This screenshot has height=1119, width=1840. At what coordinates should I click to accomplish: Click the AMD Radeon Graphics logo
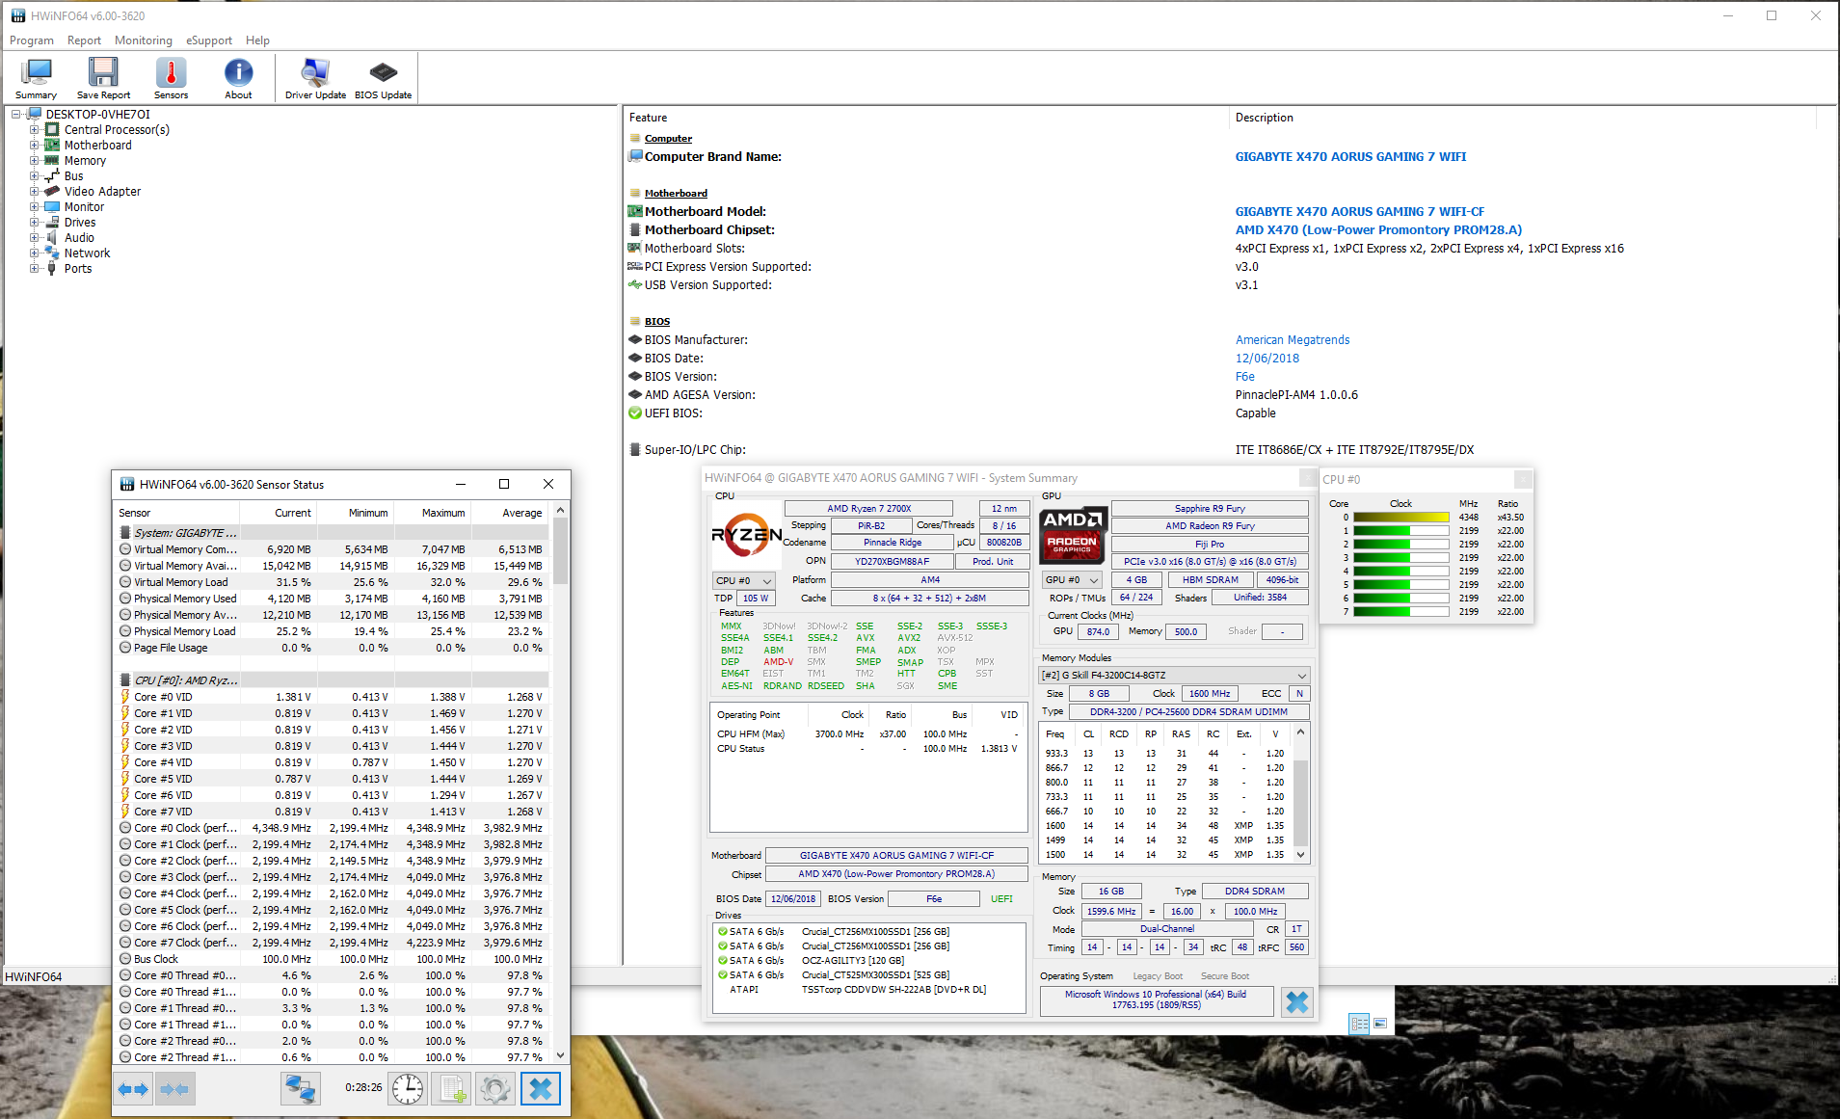coord(1072,534)
